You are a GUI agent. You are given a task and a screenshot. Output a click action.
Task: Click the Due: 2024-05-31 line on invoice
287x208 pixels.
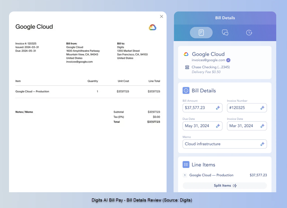(26, 51)
